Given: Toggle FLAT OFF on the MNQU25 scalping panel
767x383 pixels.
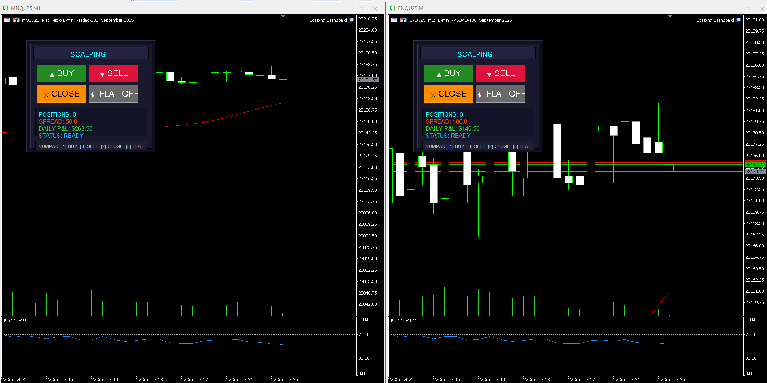Looking at the screenshot, I should (113, 94).
